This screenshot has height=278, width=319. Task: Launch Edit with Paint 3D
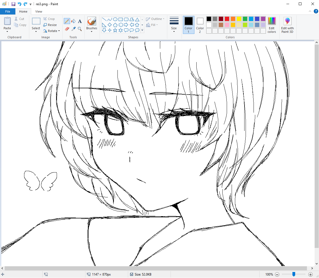pyautogui.click(x=287, y=25)
